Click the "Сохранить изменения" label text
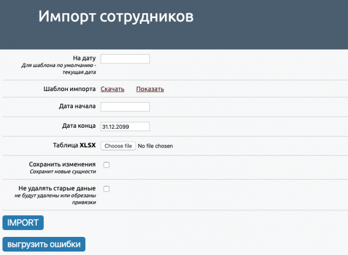 click(x=62, y=164)
